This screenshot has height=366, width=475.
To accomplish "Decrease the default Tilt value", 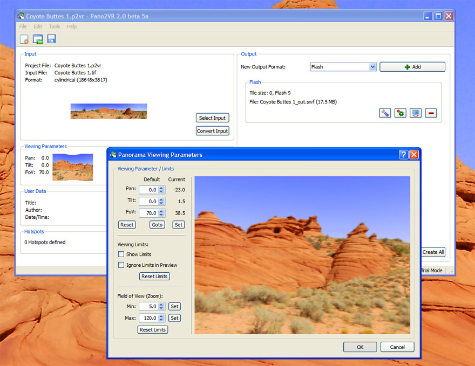I will pyautogui.click(x=161, y=203).
